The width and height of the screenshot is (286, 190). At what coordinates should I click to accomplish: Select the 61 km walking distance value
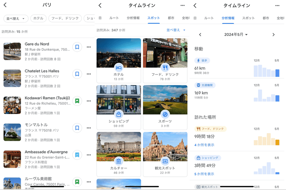pos(200,68)
